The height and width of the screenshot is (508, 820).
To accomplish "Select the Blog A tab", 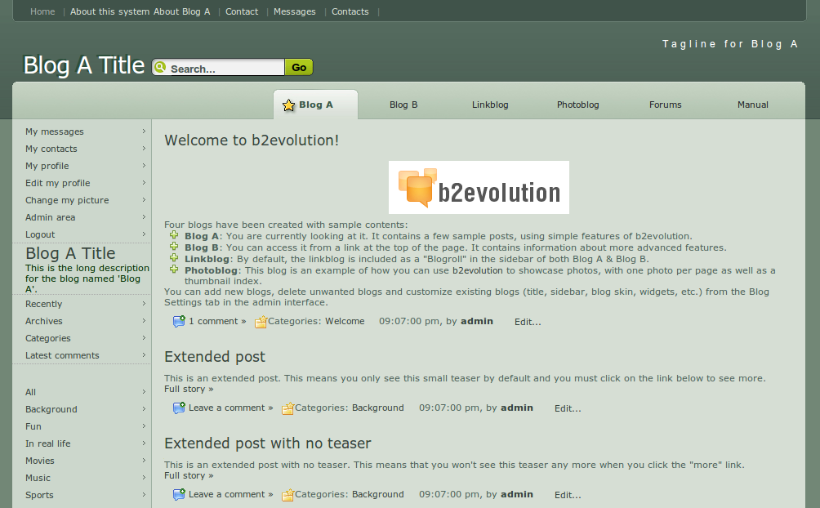I will pyautogui.click(x=315, y=105).
